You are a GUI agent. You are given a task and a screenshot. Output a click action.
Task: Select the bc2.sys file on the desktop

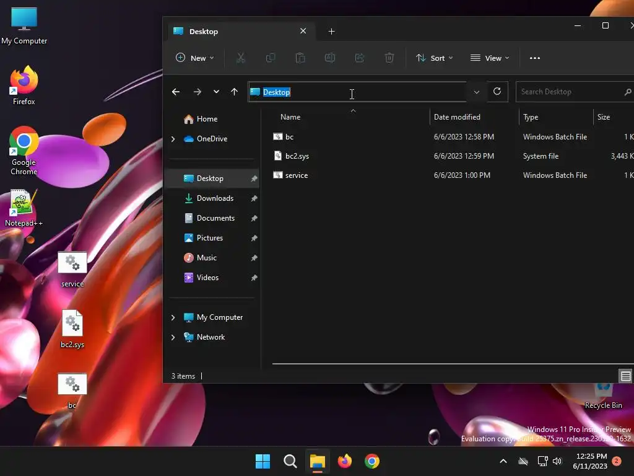pyautogui.click(x=72, y=329)
